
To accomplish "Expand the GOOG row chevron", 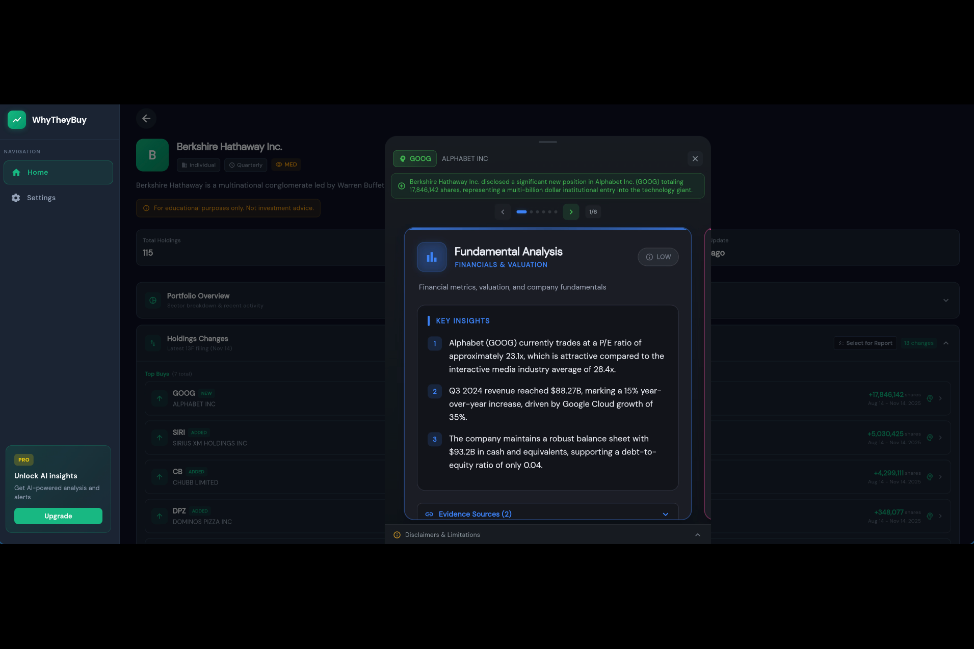I will tap(940, 398).
